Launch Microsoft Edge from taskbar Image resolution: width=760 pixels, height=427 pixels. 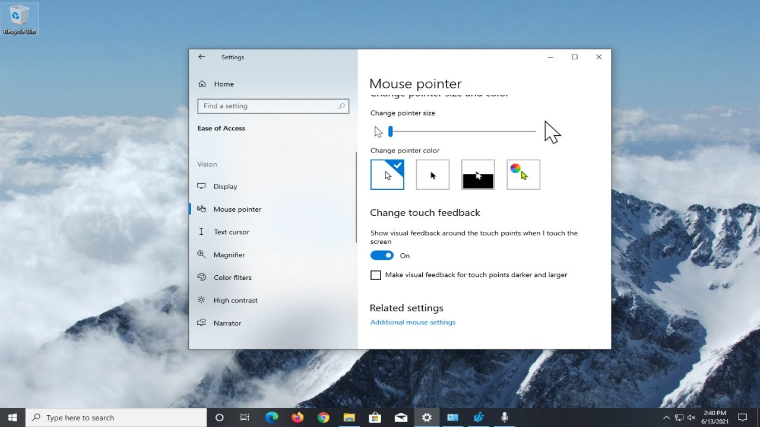272,418
